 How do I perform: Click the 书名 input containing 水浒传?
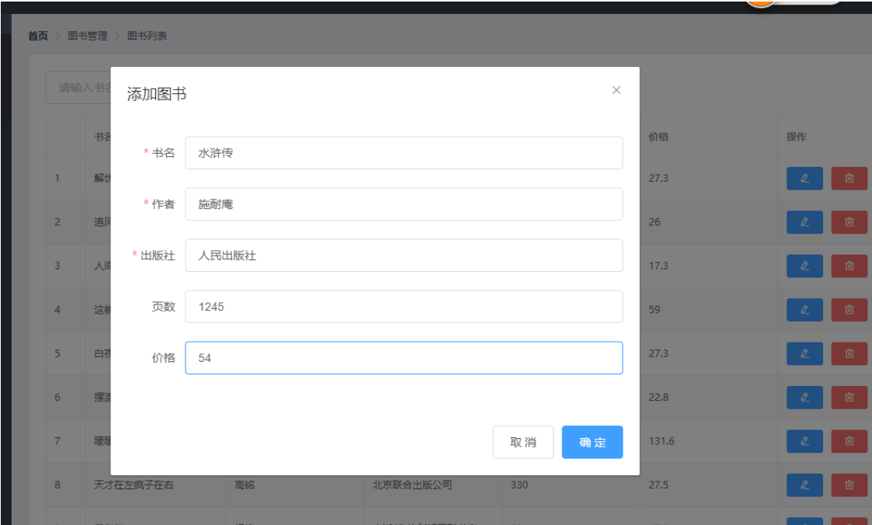404,153
